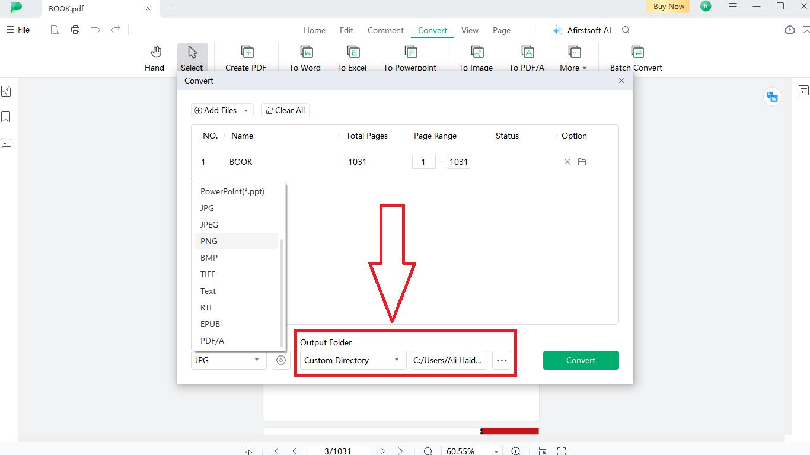The width and height of the screenshot is (810, 455).
Task: Click the page range start field
Action: tap(424, 162)
